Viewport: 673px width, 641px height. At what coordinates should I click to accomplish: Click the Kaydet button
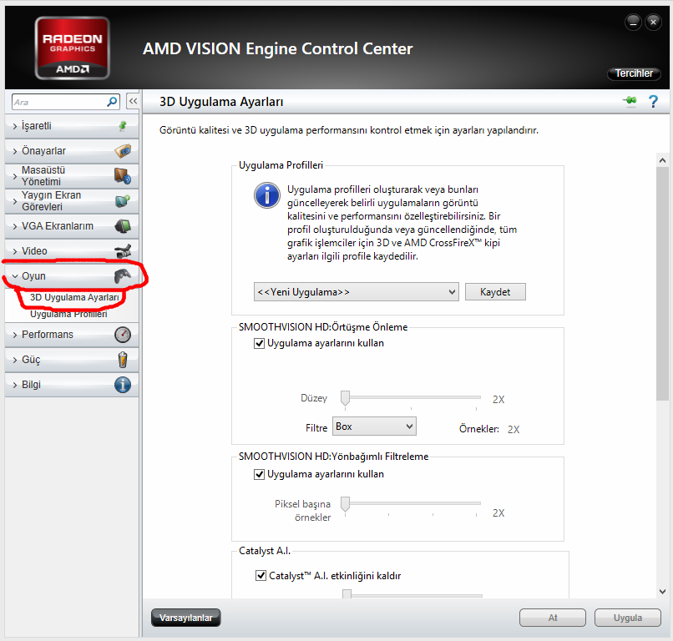click(x=495, y=292)
